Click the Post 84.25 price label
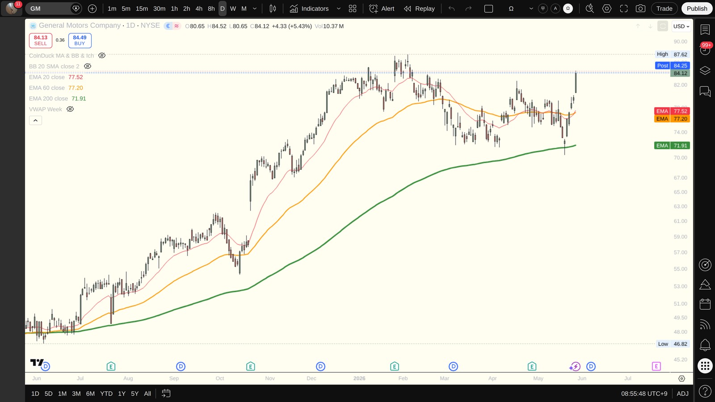The width and height of the screenshot is (715, 402). click(x=673, y=66)
